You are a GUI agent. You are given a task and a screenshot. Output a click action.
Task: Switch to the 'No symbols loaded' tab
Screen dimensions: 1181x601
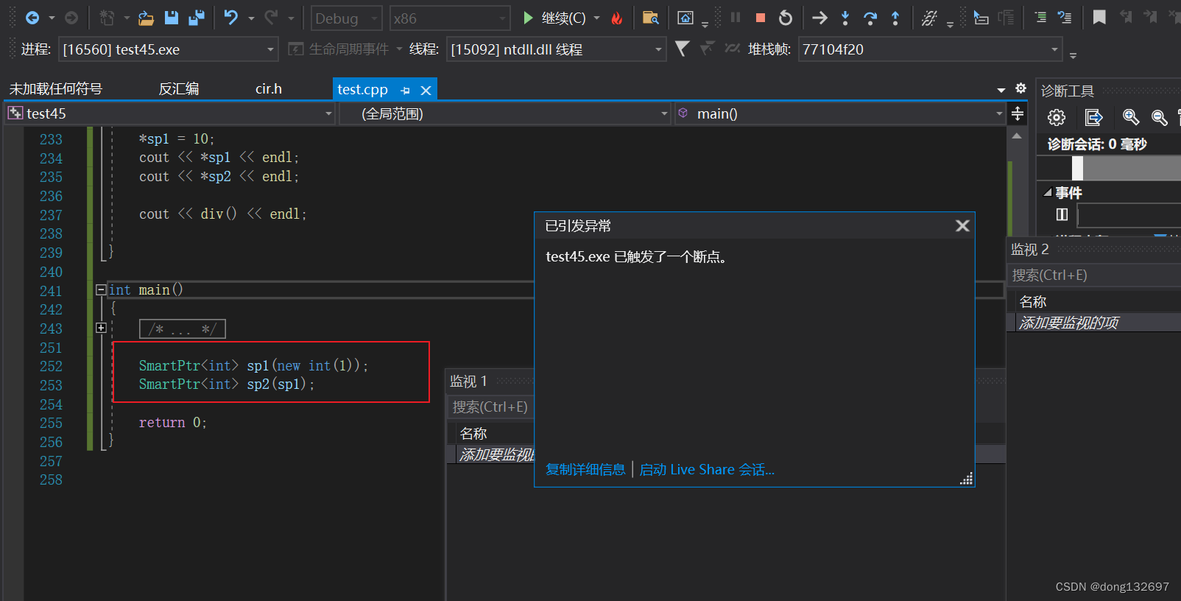56,89
